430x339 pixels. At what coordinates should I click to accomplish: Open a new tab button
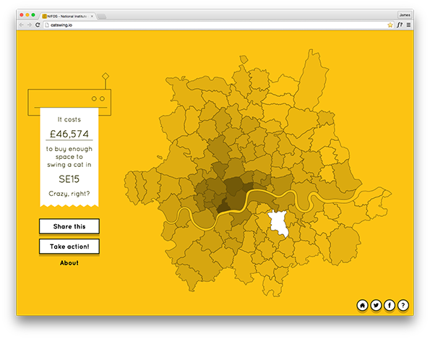[x=101, y=17]
